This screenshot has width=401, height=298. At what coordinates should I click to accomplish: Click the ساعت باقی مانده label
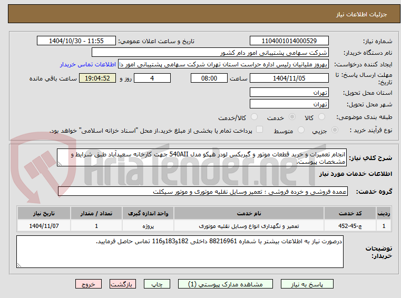click(x=53, y=78)
